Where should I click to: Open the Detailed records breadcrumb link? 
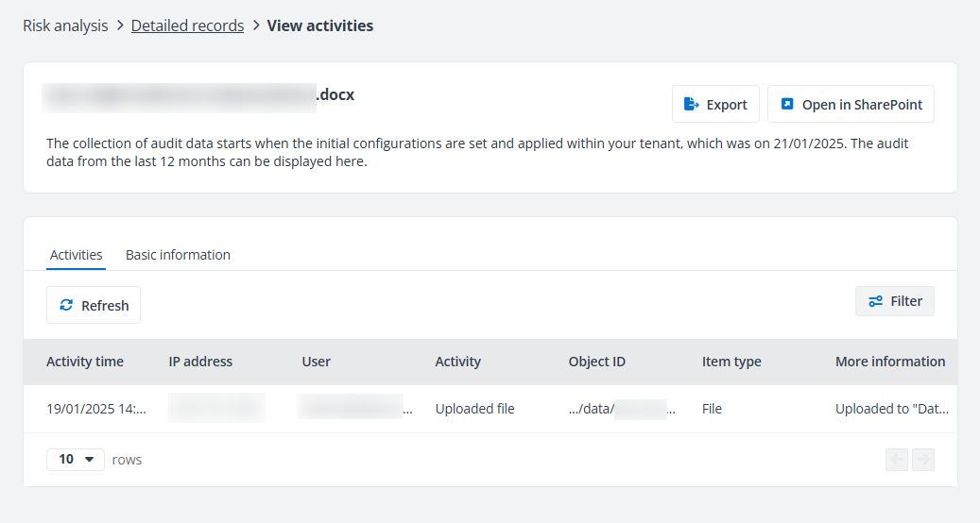click(x=187, y=25)
